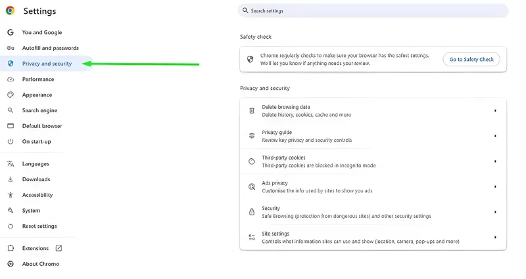Expand Delete browsing data via its arrow

coord(495,110)
